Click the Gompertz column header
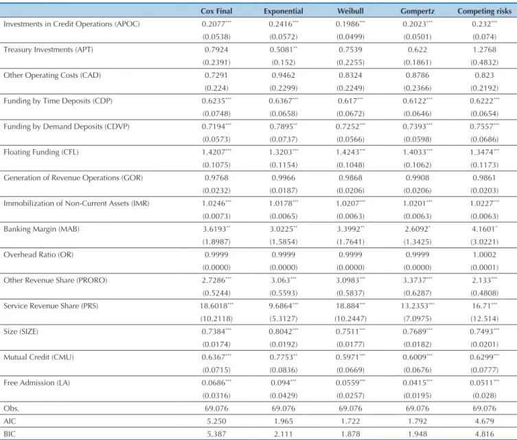Screen dimensions: 517x440 [x=417, y=11]
